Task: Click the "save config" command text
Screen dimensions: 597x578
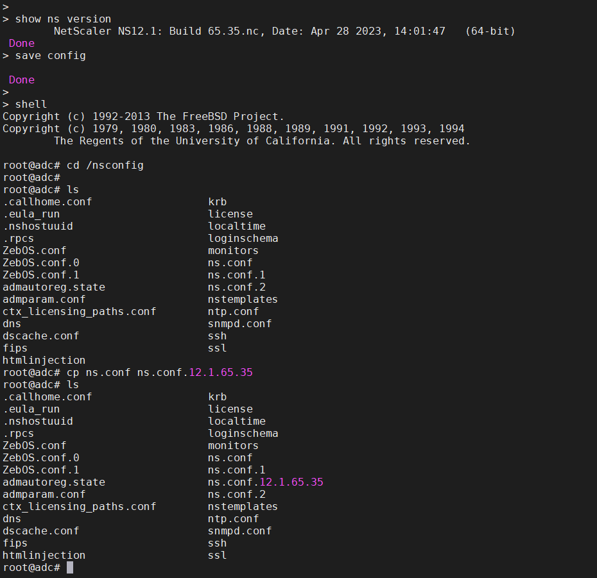Action: [50, 55]
